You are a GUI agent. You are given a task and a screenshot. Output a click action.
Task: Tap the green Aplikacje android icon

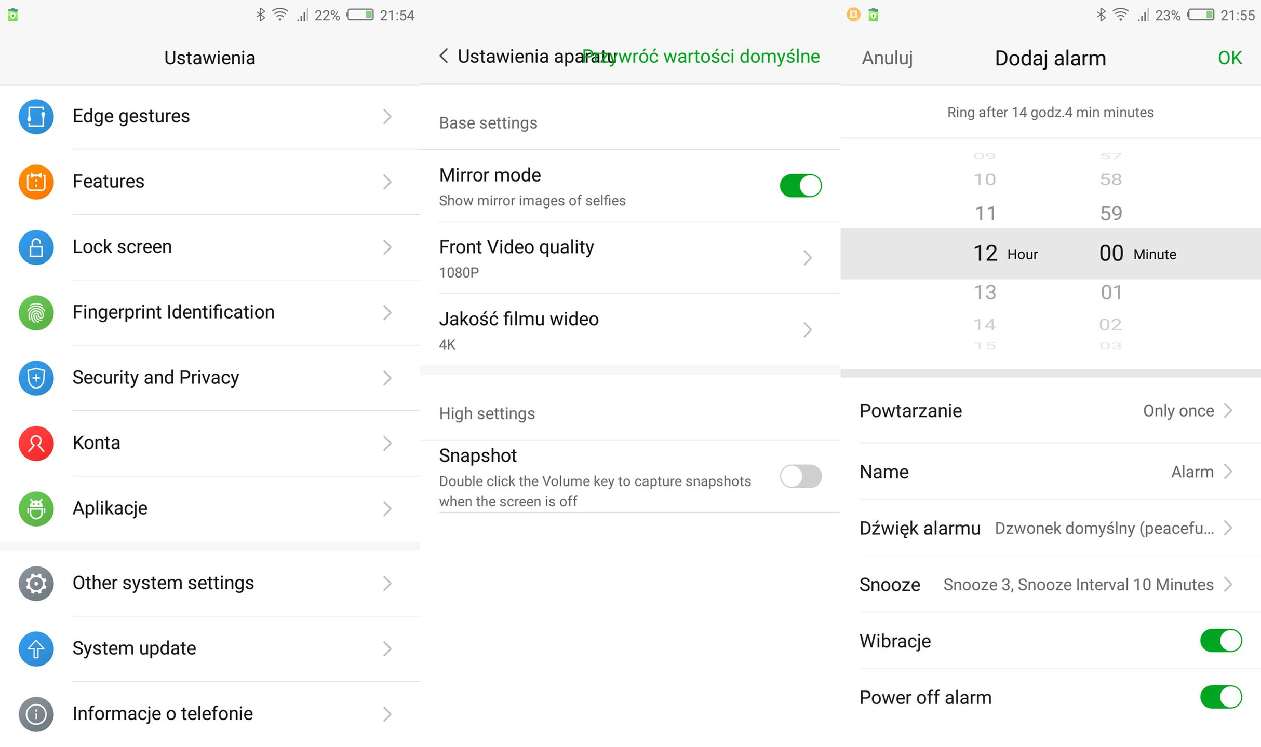coord(36,508)
